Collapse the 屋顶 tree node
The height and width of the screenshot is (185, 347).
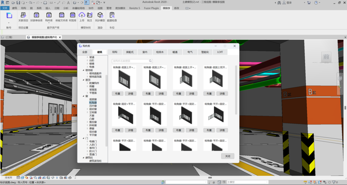tap(83, 80)
